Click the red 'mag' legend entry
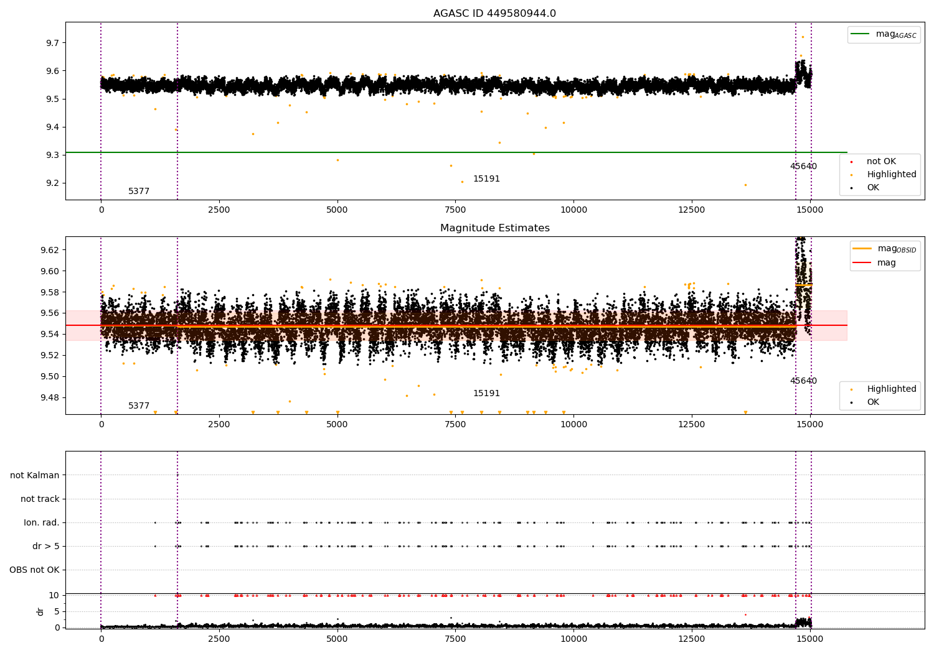Screen dimensions: 934x653 click(x=874, y=263)
